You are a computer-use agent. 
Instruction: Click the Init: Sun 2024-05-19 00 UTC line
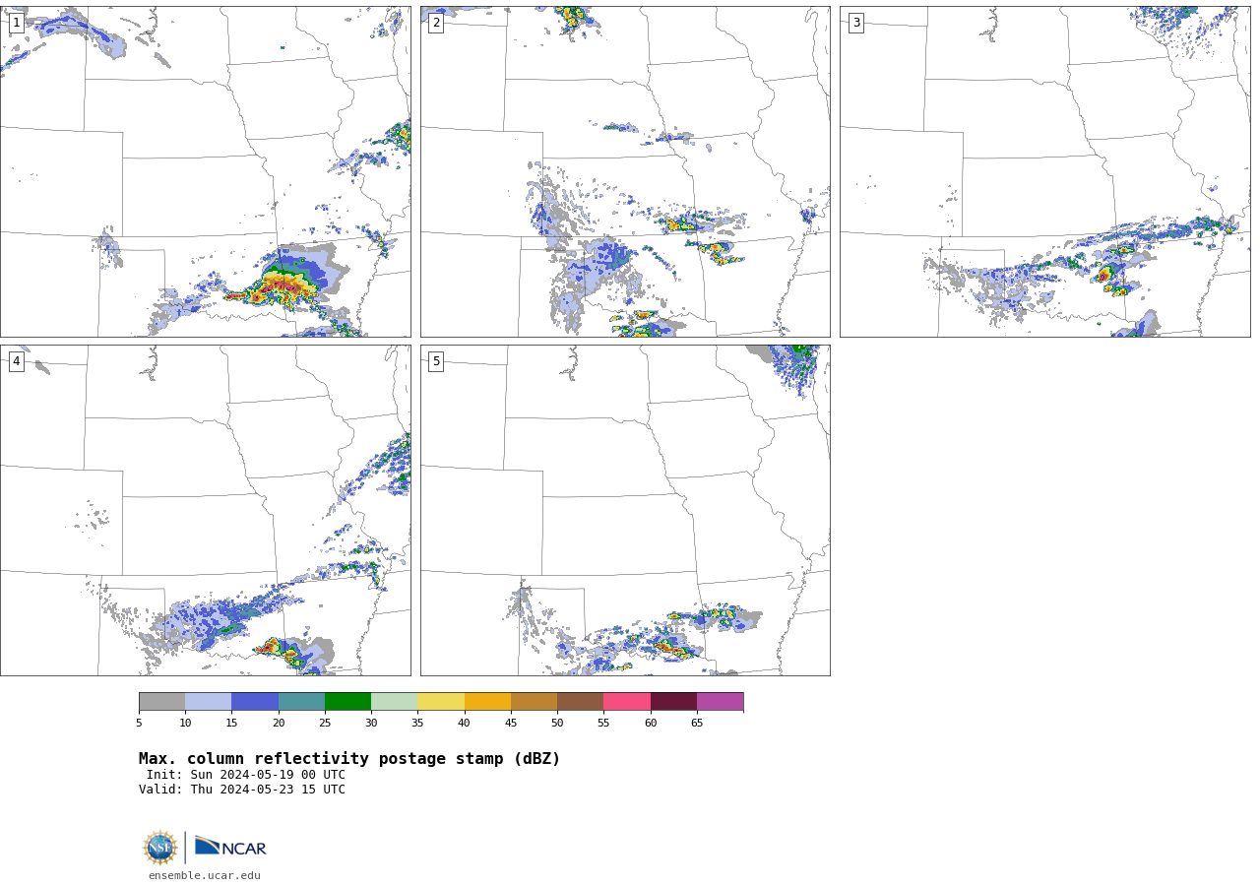(246, 775)
